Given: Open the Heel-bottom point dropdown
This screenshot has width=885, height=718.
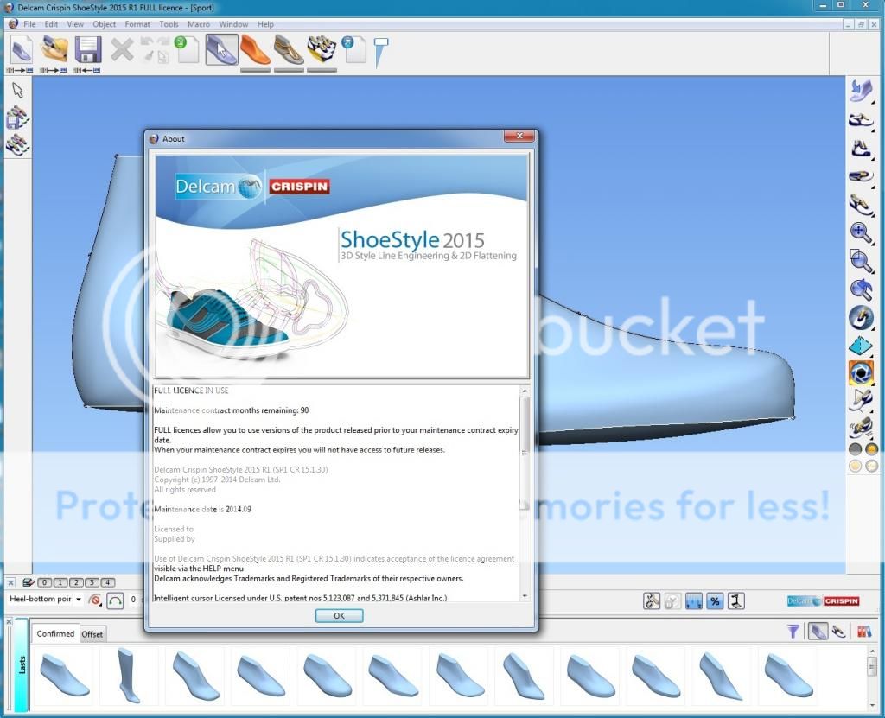Looking at the screenshot, I should point(78,599).
